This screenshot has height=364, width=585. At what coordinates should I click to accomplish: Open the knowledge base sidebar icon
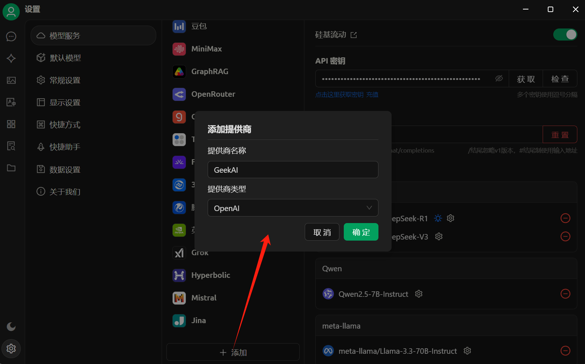pyautogui.click(x=11, y=146)
